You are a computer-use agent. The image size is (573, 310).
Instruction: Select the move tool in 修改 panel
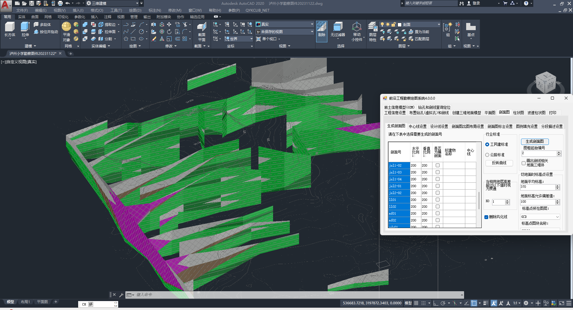[169, 24]
